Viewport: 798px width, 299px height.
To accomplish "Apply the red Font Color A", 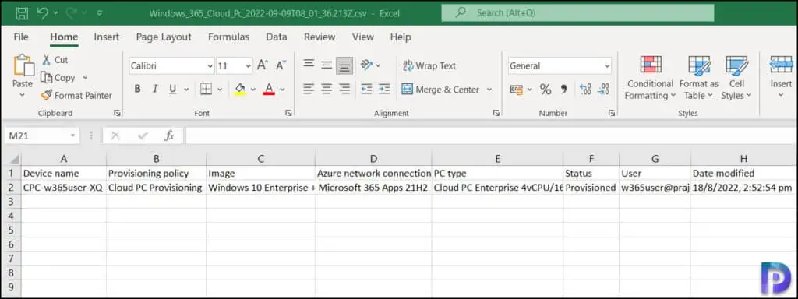I will click(269, 90).
